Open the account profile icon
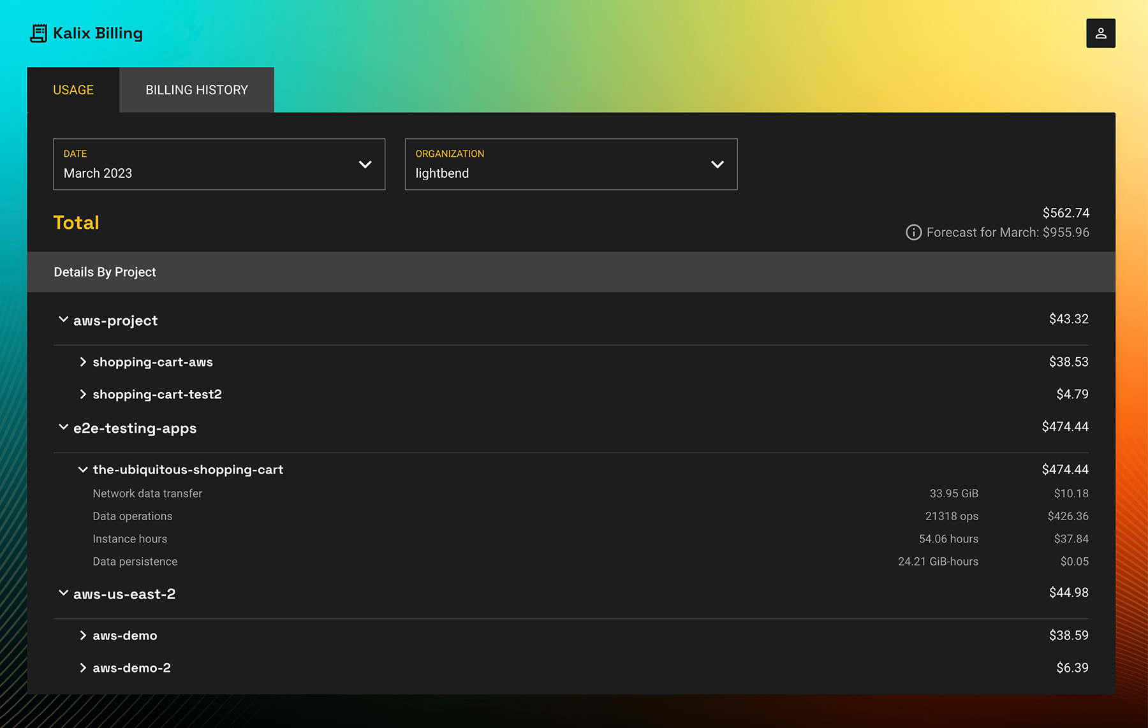The width and height of the screenshot is (1148, 728). click(x=1100, y=33)
